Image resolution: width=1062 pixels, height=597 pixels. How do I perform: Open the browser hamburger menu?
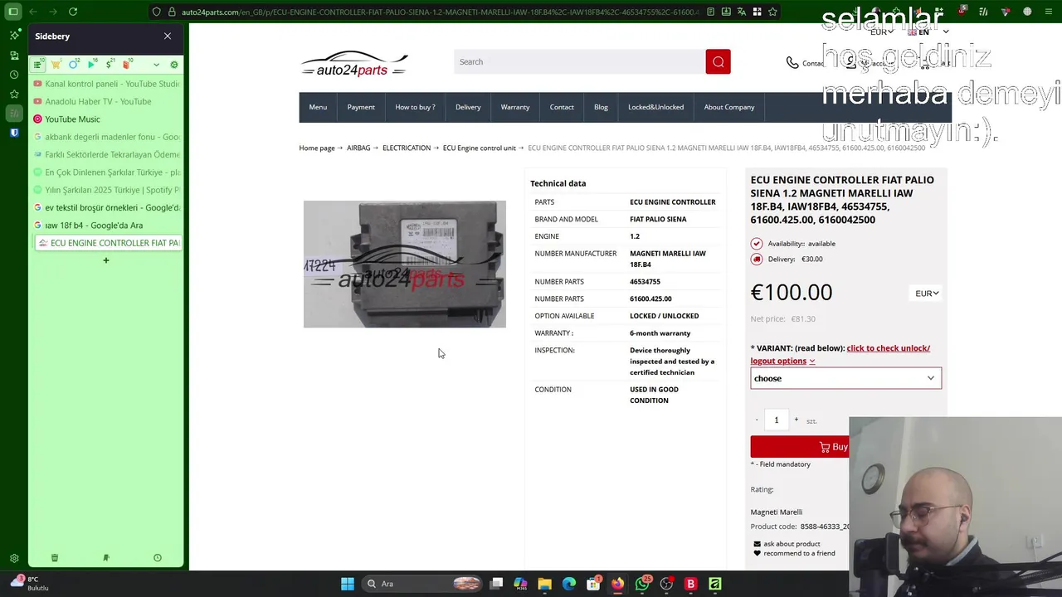1048,12
